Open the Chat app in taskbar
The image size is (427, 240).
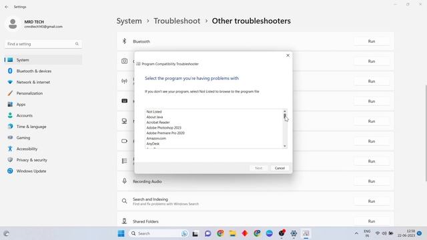click(207, 233)
